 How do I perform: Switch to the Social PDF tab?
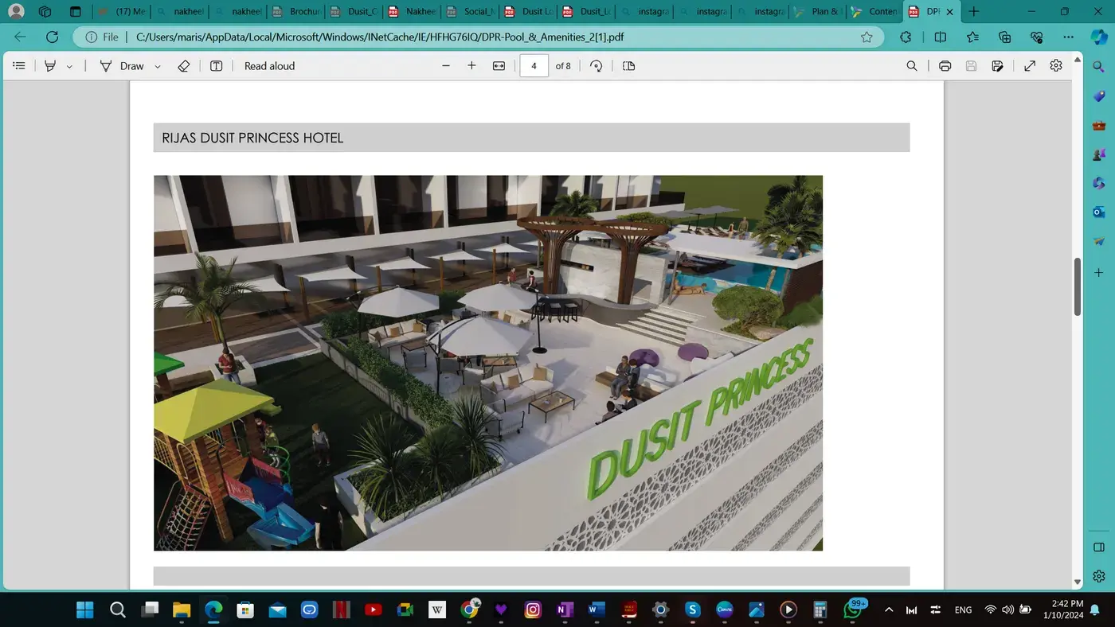(x=470, y=12)
